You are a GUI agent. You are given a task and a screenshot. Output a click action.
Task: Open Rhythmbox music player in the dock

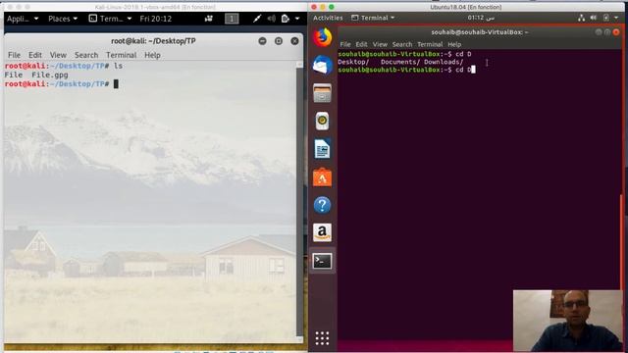(323, 121)
